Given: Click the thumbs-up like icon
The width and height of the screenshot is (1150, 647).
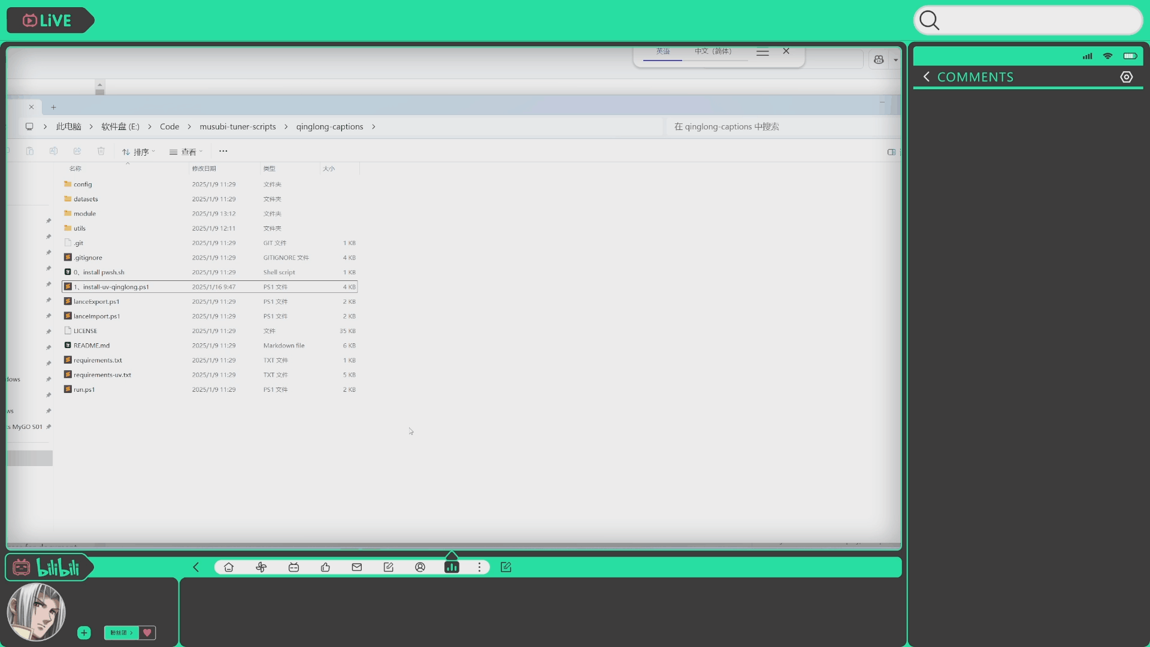Looking at the screenshot, I should click(x=325, y=567).
